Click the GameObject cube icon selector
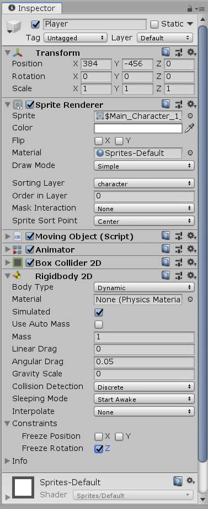The height and width of the screenshot is (509, 208). pyautogui.click(x=14, y=27)
